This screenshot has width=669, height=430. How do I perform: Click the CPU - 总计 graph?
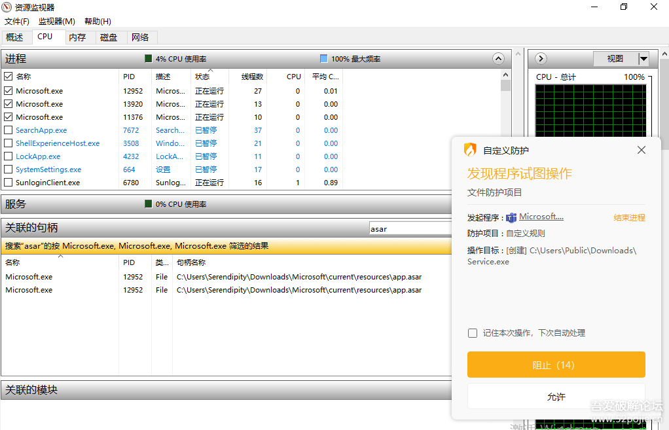[x=590, y=111]
